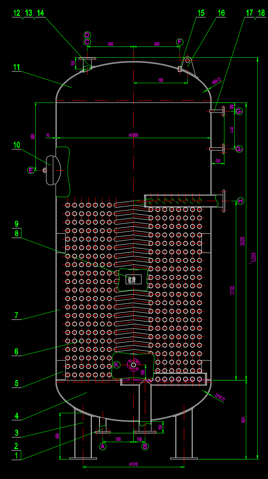Click the 1730 vertical dimension text
Image resolution: width=268 pixels, height=479 pixels.
click(x=232, y=290)
